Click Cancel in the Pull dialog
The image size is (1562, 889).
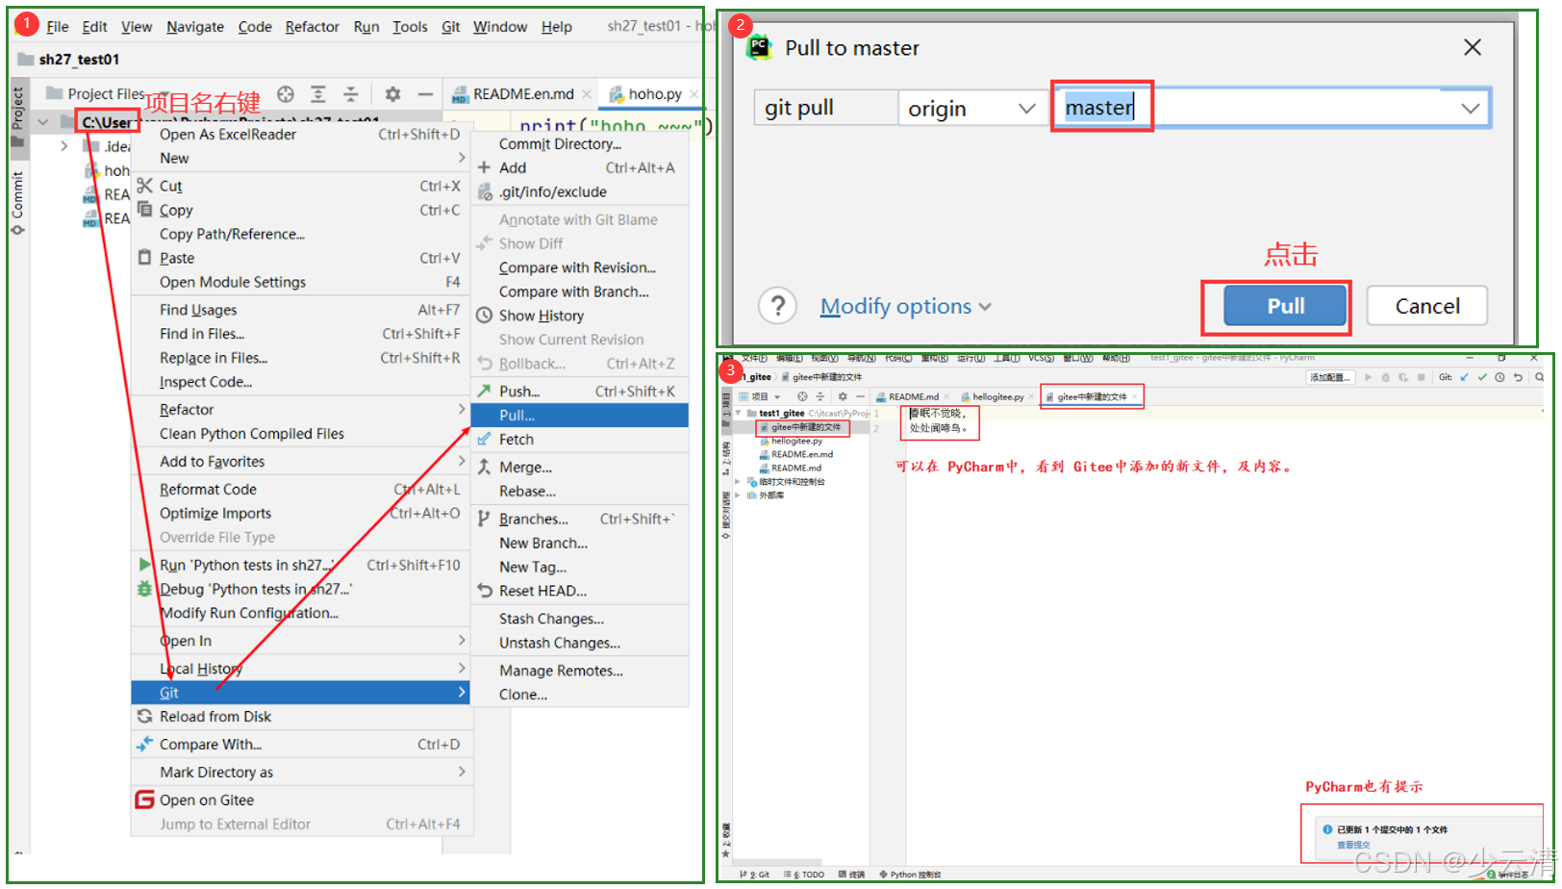[1427, 306]
